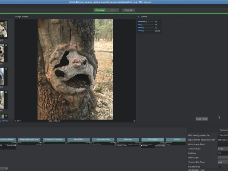The height and width of the screenshot is (171, 228).
Task: Click the CameraConnection node
Action: click(54, 139)
